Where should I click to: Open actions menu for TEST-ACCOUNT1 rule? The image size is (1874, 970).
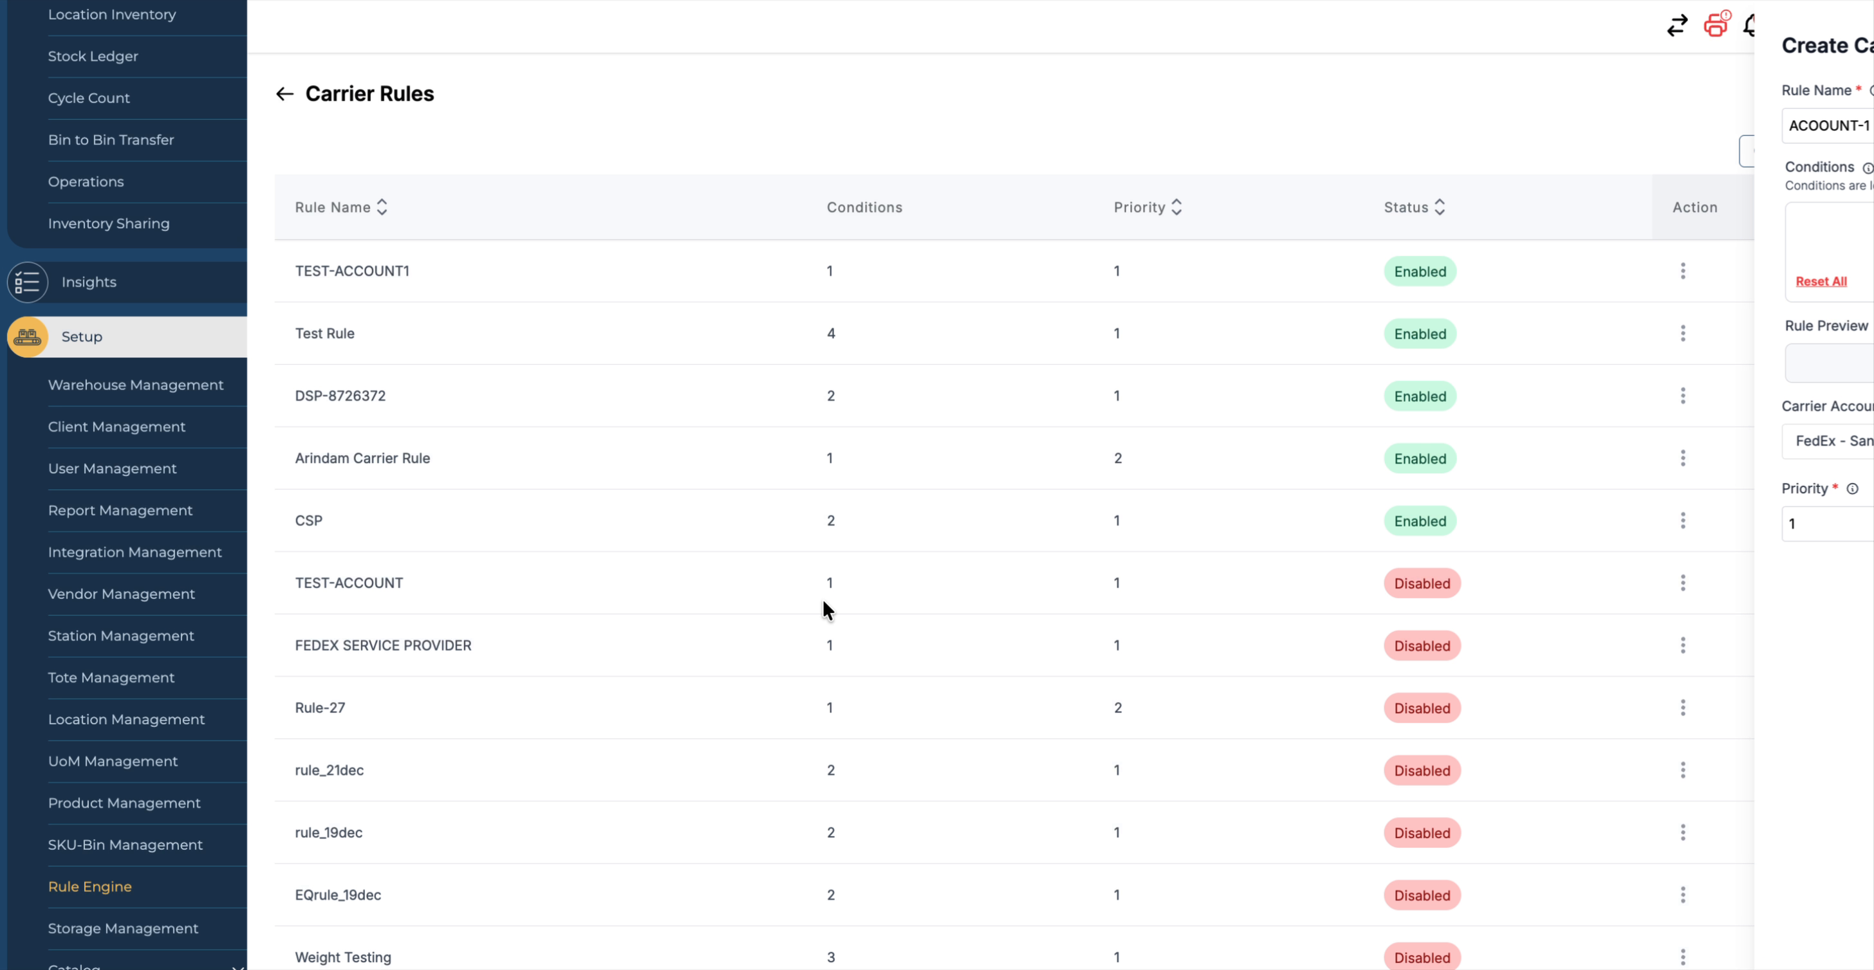[x=1683, y=271]
